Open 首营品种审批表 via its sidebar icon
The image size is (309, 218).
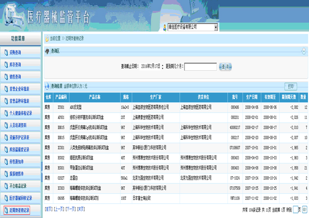[x=6, y=101]
